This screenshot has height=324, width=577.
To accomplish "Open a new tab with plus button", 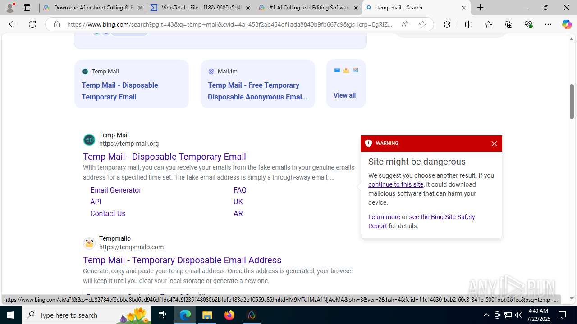I will click(x=481, y=8).
